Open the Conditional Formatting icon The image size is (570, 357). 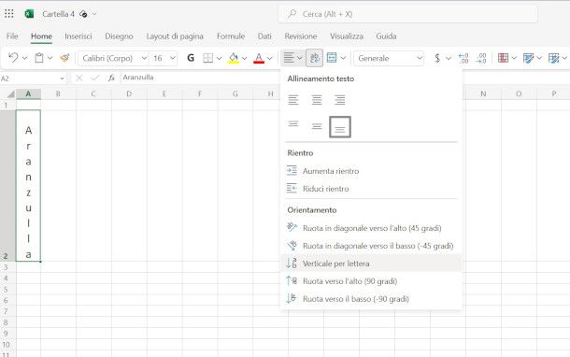tap(503, 58)
